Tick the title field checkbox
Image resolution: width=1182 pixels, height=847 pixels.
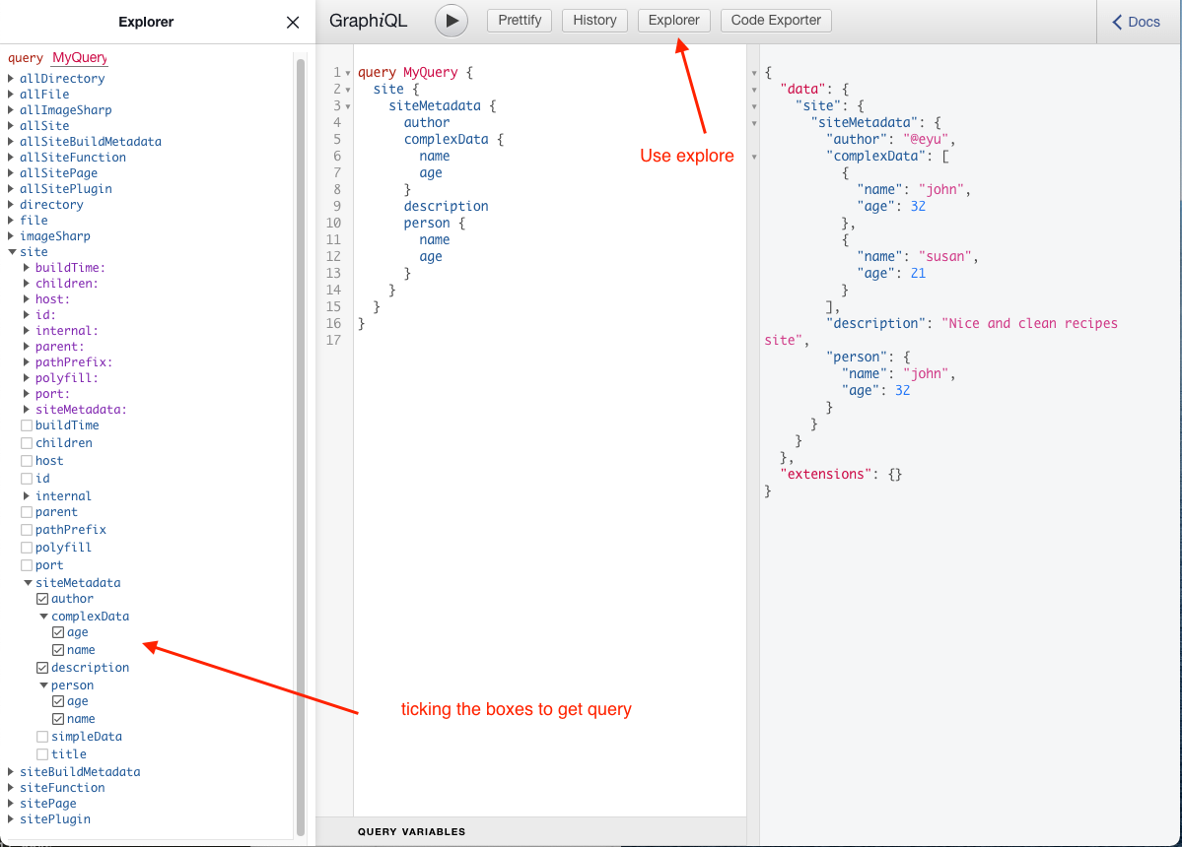pos(42,754)
